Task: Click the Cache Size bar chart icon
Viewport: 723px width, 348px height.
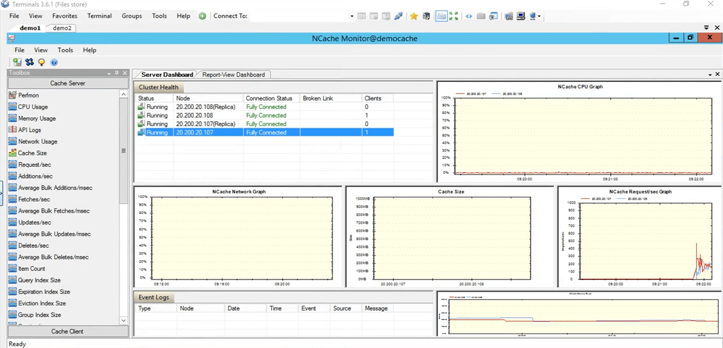Action: pyautogui.click(x=13, y=153)
